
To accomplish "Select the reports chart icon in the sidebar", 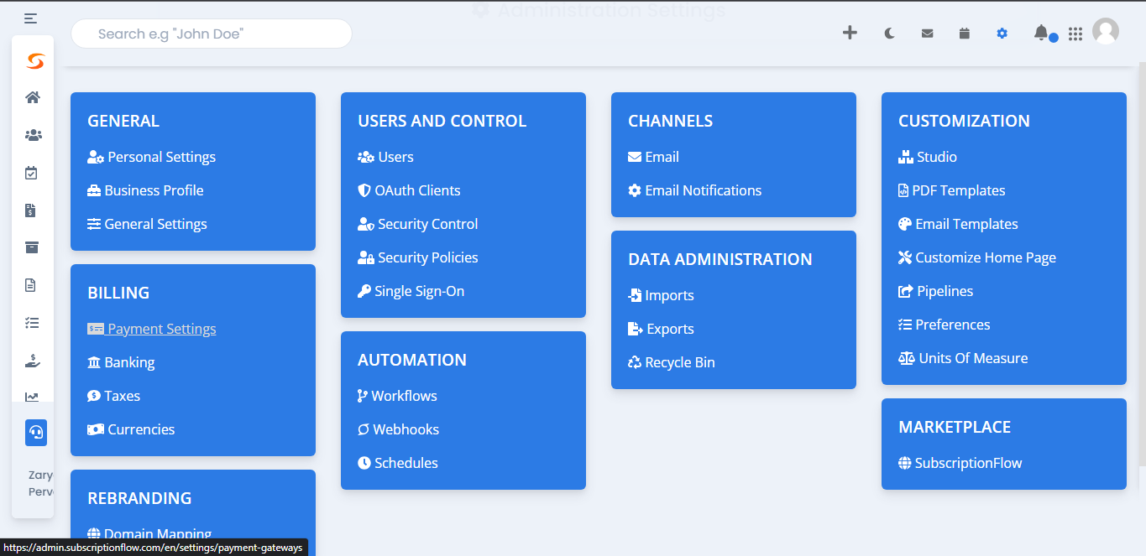I will point(32,396).
